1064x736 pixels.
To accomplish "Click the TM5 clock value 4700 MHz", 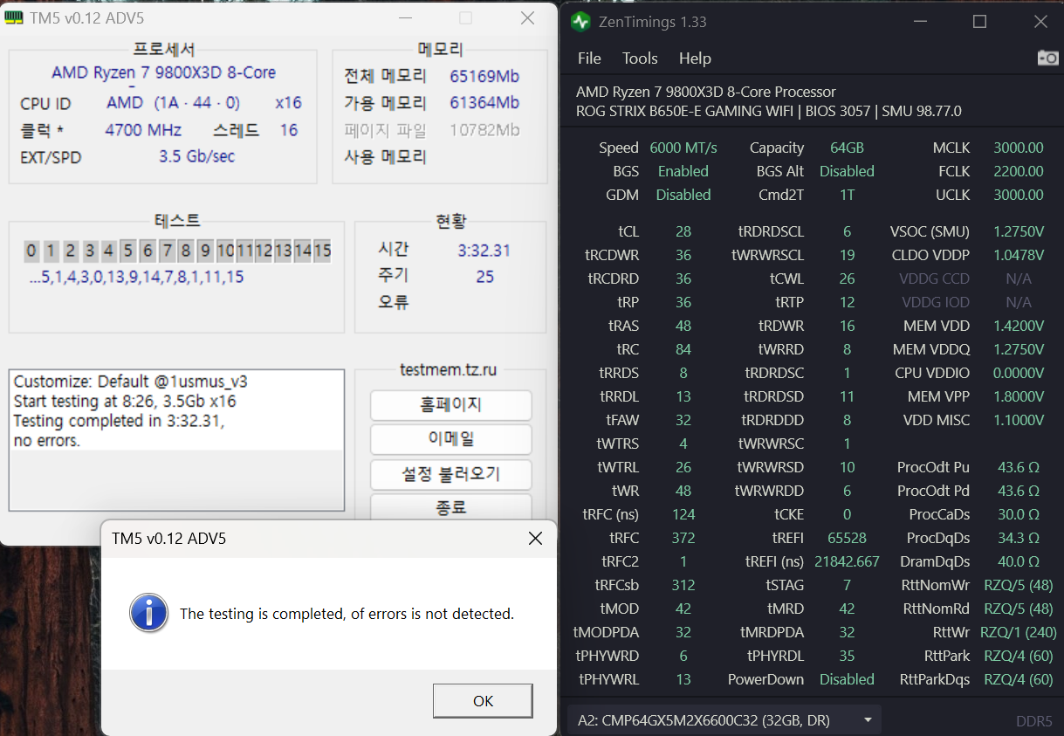I will 143,130.
